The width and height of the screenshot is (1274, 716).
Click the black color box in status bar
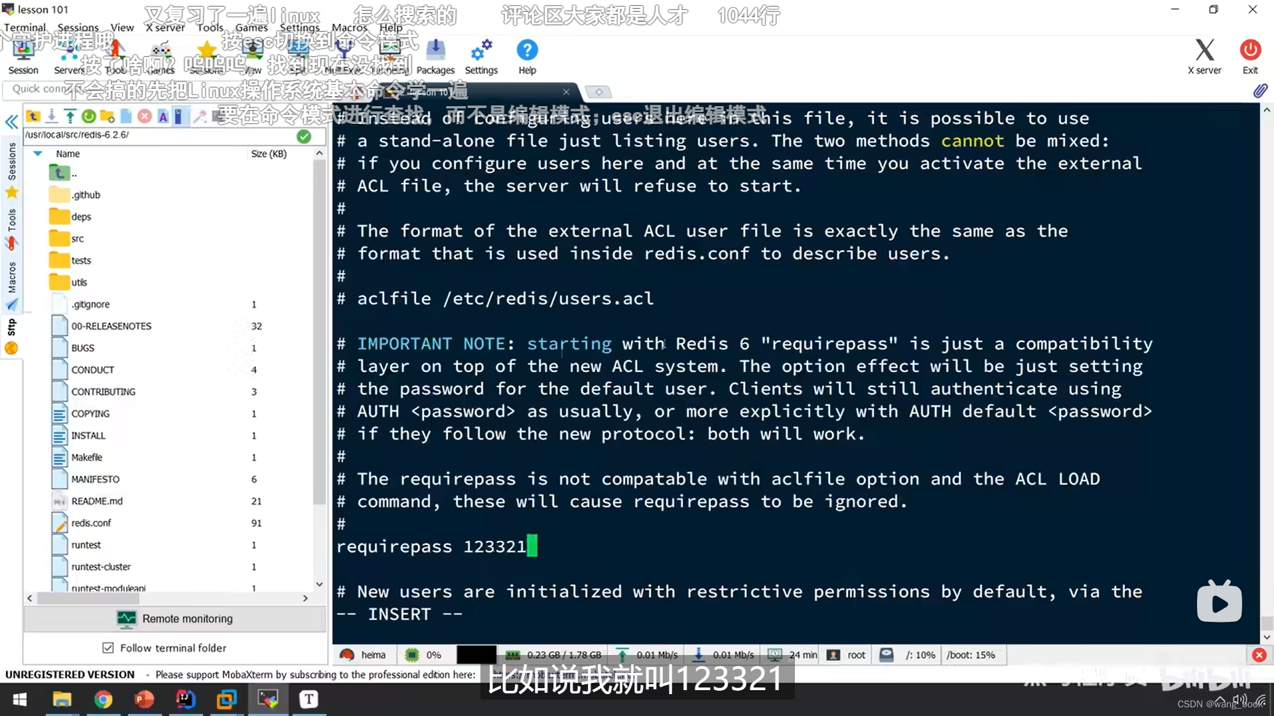click(476, 655)
